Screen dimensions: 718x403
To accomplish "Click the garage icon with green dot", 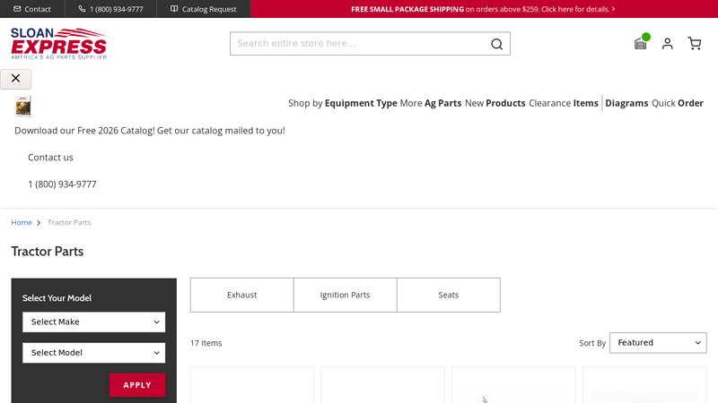I will (x=640, y=43).
